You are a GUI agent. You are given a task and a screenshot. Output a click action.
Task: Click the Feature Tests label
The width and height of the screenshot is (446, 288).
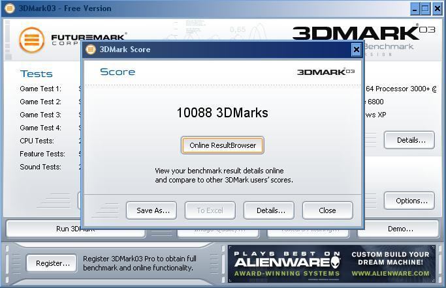(42, 154)
